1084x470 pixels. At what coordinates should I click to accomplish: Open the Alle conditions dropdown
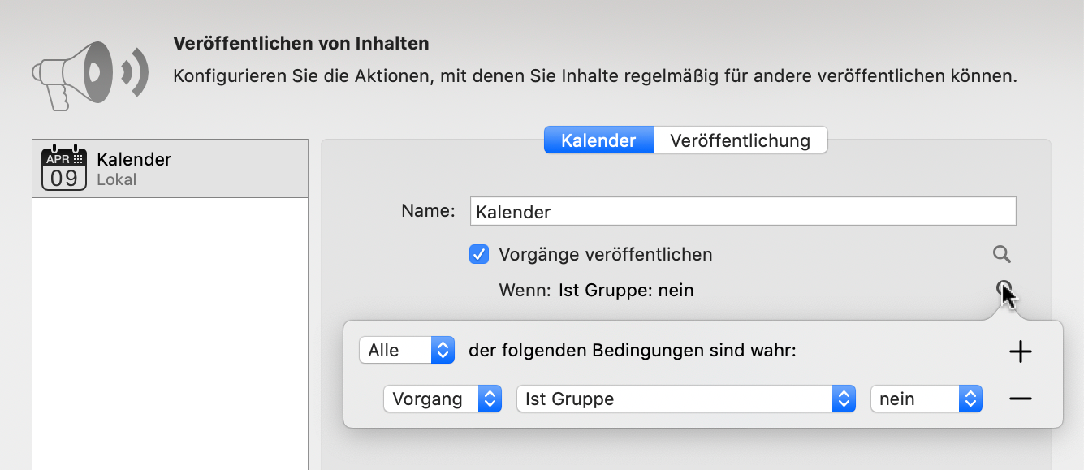coord(406,350)
